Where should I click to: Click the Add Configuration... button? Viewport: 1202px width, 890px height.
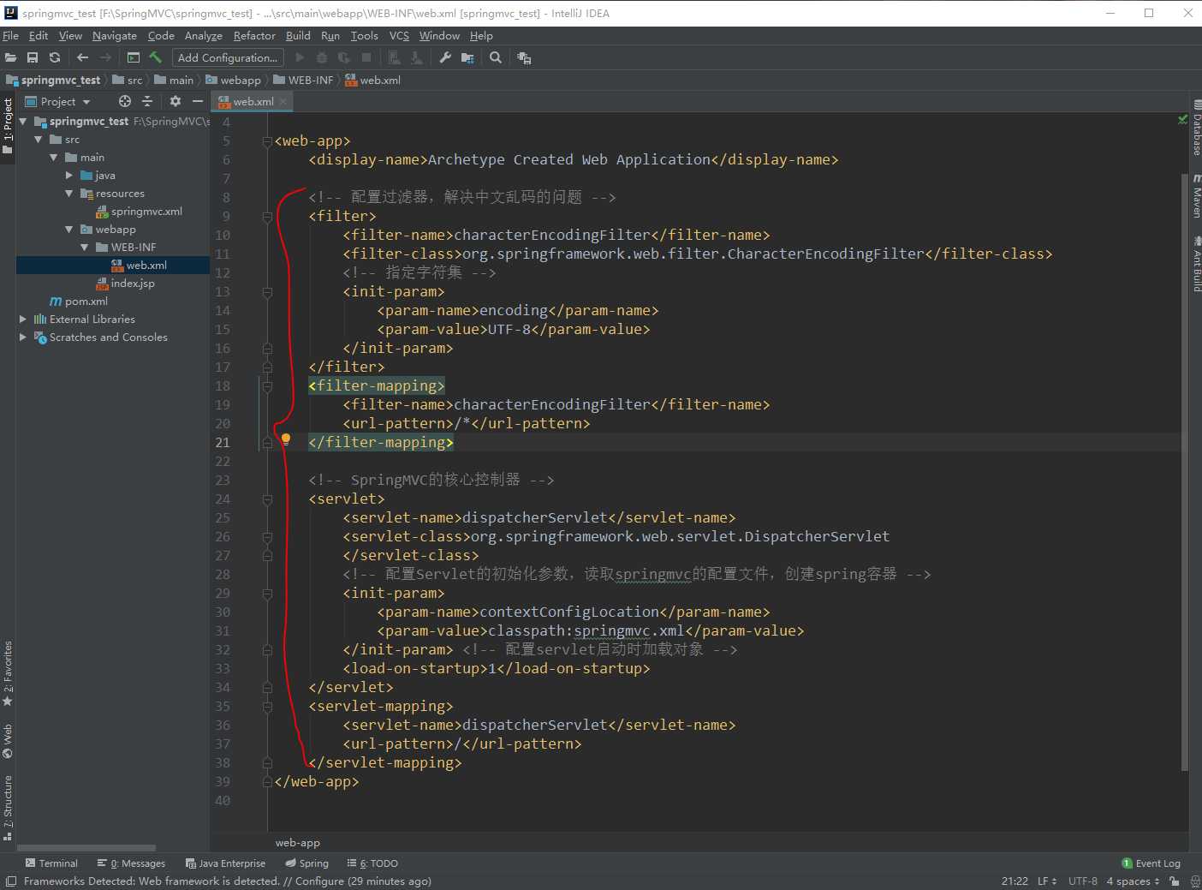(x=228, y=57)
